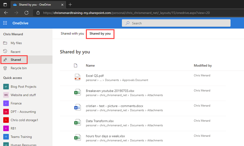This screenshot has height=146, width=244.
Task: Click the DA DPT Accounting icon
Action: 6,112
